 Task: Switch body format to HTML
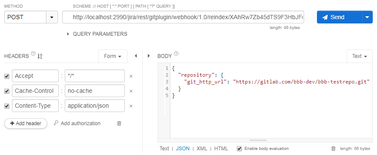click(221, 149)
